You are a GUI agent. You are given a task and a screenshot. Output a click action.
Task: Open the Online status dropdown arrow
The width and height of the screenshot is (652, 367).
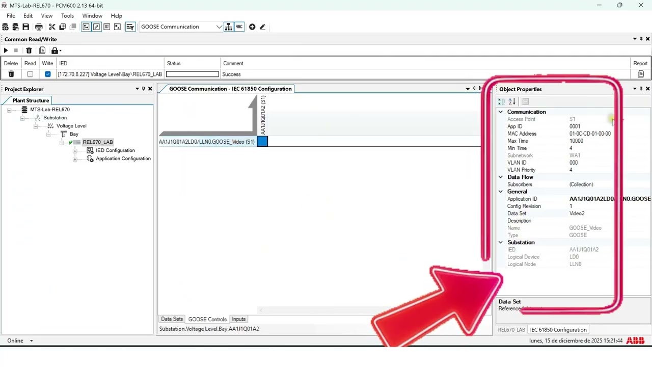[x=31, y=341]
